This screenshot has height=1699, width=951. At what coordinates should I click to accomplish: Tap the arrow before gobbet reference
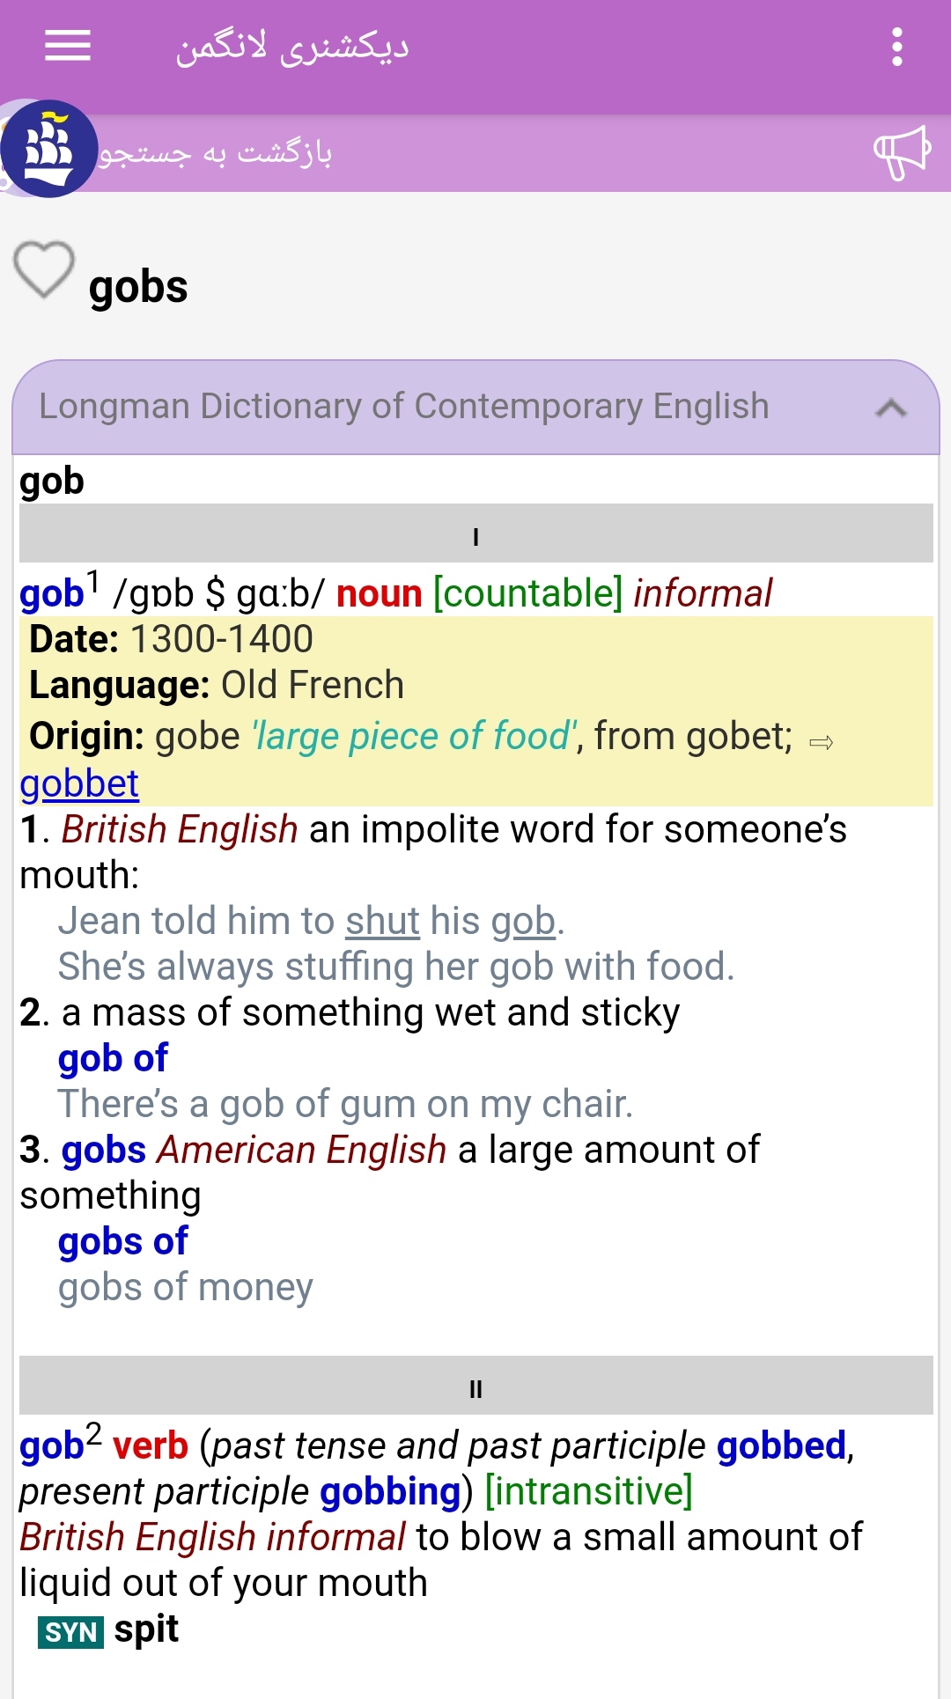822,742
